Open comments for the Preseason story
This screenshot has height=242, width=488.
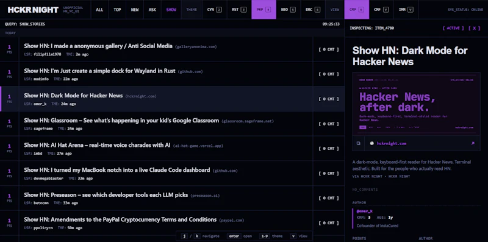329,198
